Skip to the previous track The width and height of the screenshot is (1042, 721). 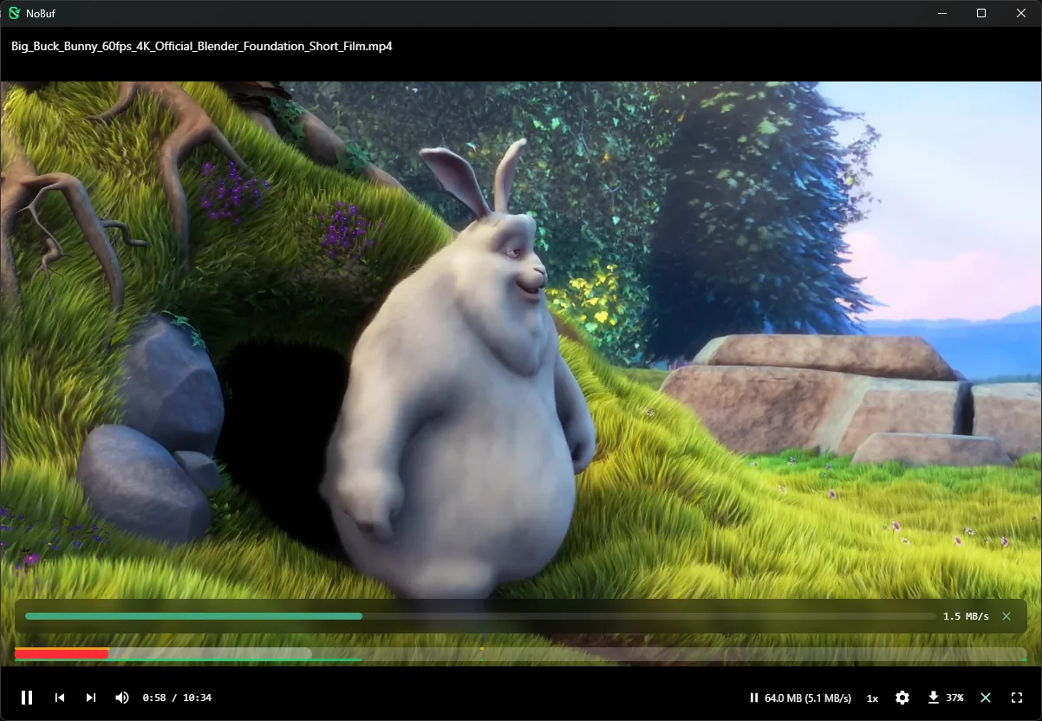coord(60,698)
